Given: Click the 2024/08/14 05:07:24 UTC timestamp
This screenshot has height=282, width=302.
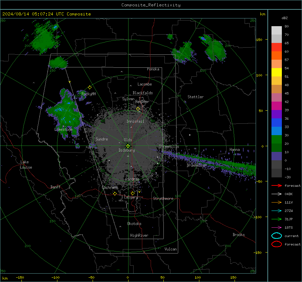Looking at the screenshot, I should pos(33,14).
